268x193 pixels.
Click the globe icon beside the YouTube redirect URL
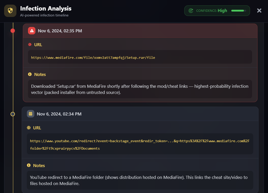point(29,128)
